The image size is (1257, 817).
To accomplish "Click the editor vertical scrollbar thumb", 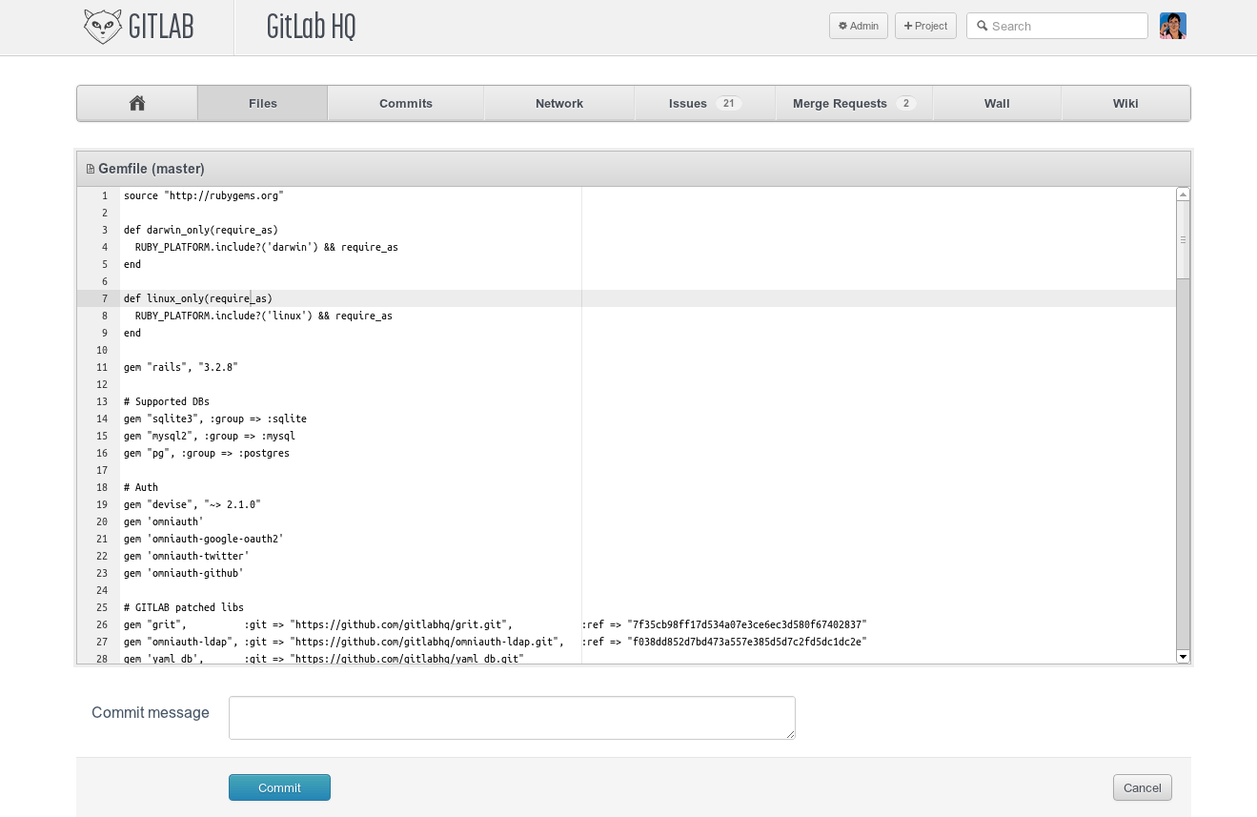I will tap(1183, 240).
